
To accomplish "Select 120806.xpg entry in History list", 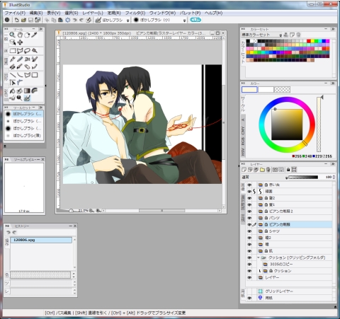I will pos(41,240).
